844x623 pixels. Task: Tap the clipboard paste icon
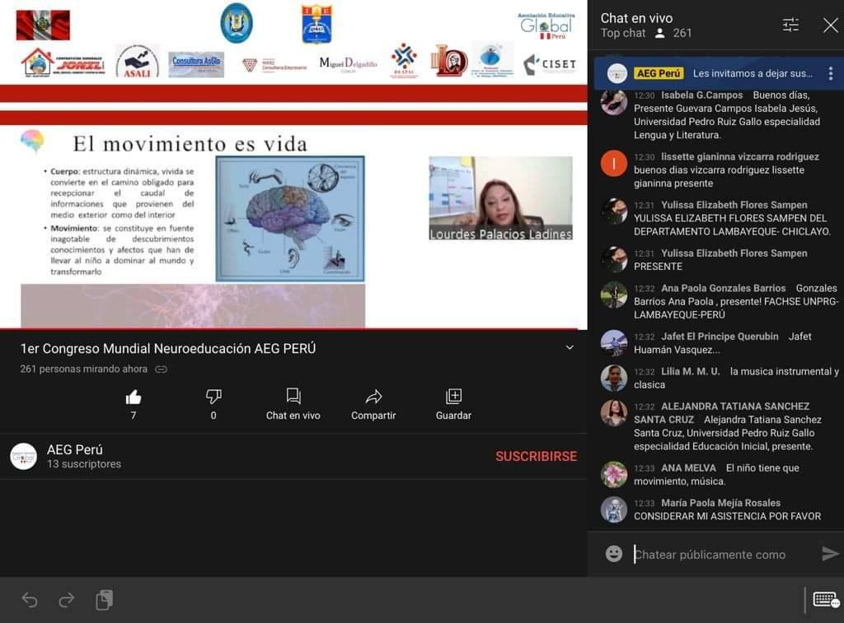coord(104,600)
